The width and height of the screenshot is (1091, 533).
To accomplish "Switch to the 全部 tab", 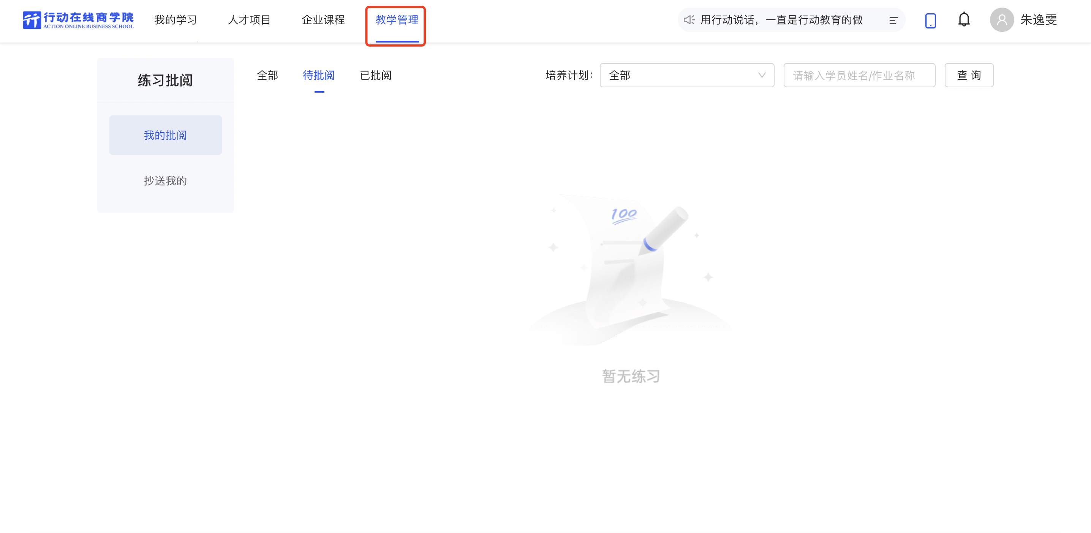I will (x=267, y=76).
